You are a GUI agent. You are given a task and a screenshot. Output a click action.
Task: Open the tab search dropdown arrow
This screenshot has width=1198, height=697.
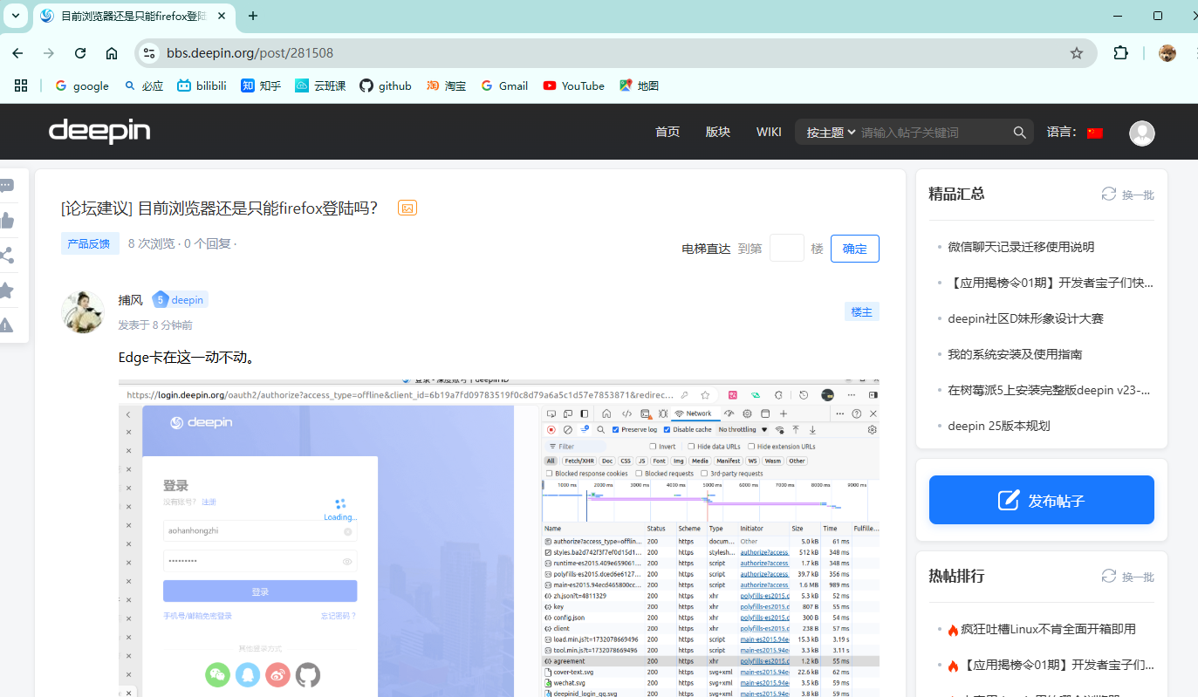[15, 16]
